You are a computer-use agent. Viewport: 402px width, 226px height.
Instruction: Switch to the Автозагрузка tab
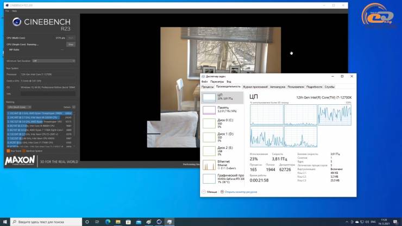point(278,87)
